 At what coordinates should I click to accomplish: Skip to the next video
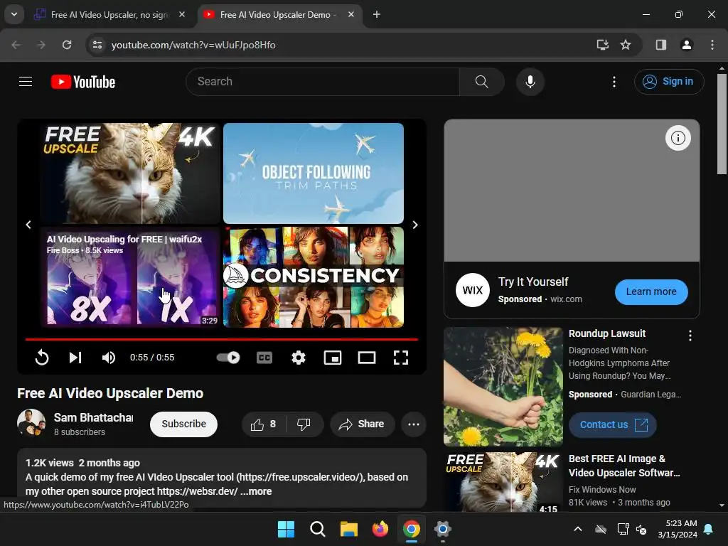[x=75, y=358]
